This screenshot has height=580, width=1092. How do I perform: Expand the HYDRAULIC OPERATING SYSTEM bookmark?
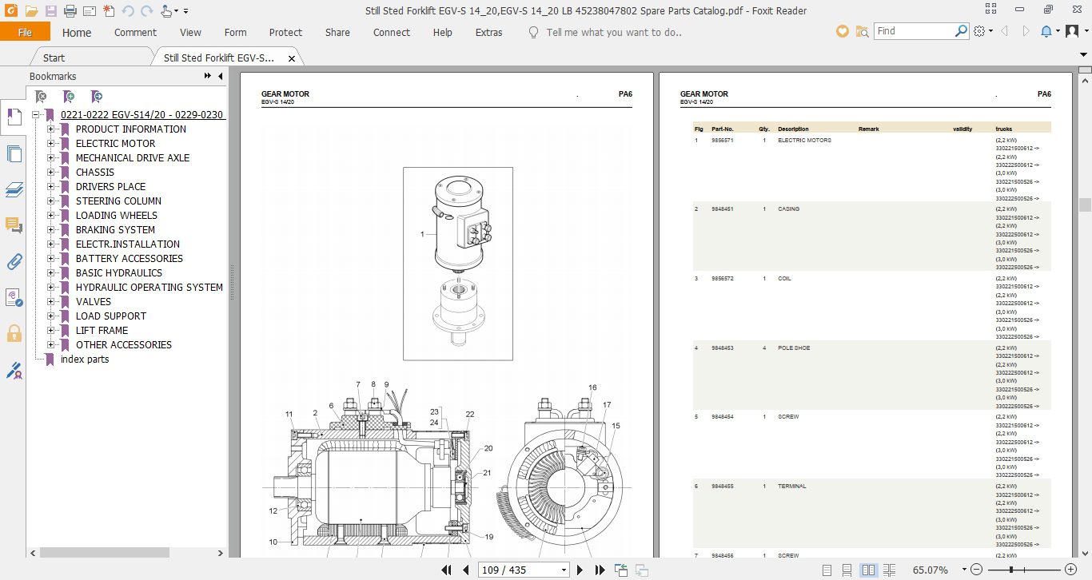coord(50,288)
